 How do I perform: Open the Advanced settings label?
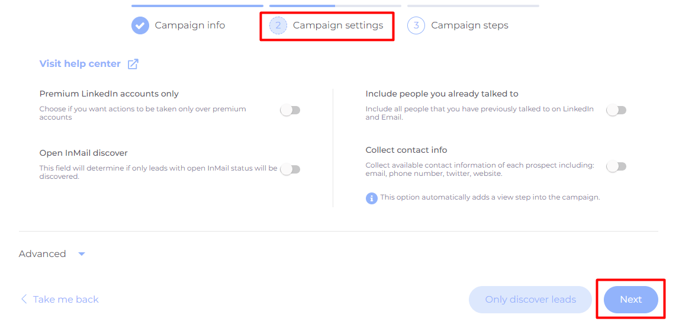pyautogui.click(x=43, y=254)
